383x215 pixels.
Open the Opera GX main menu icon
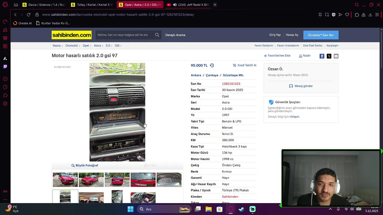[x=5, y=5]
